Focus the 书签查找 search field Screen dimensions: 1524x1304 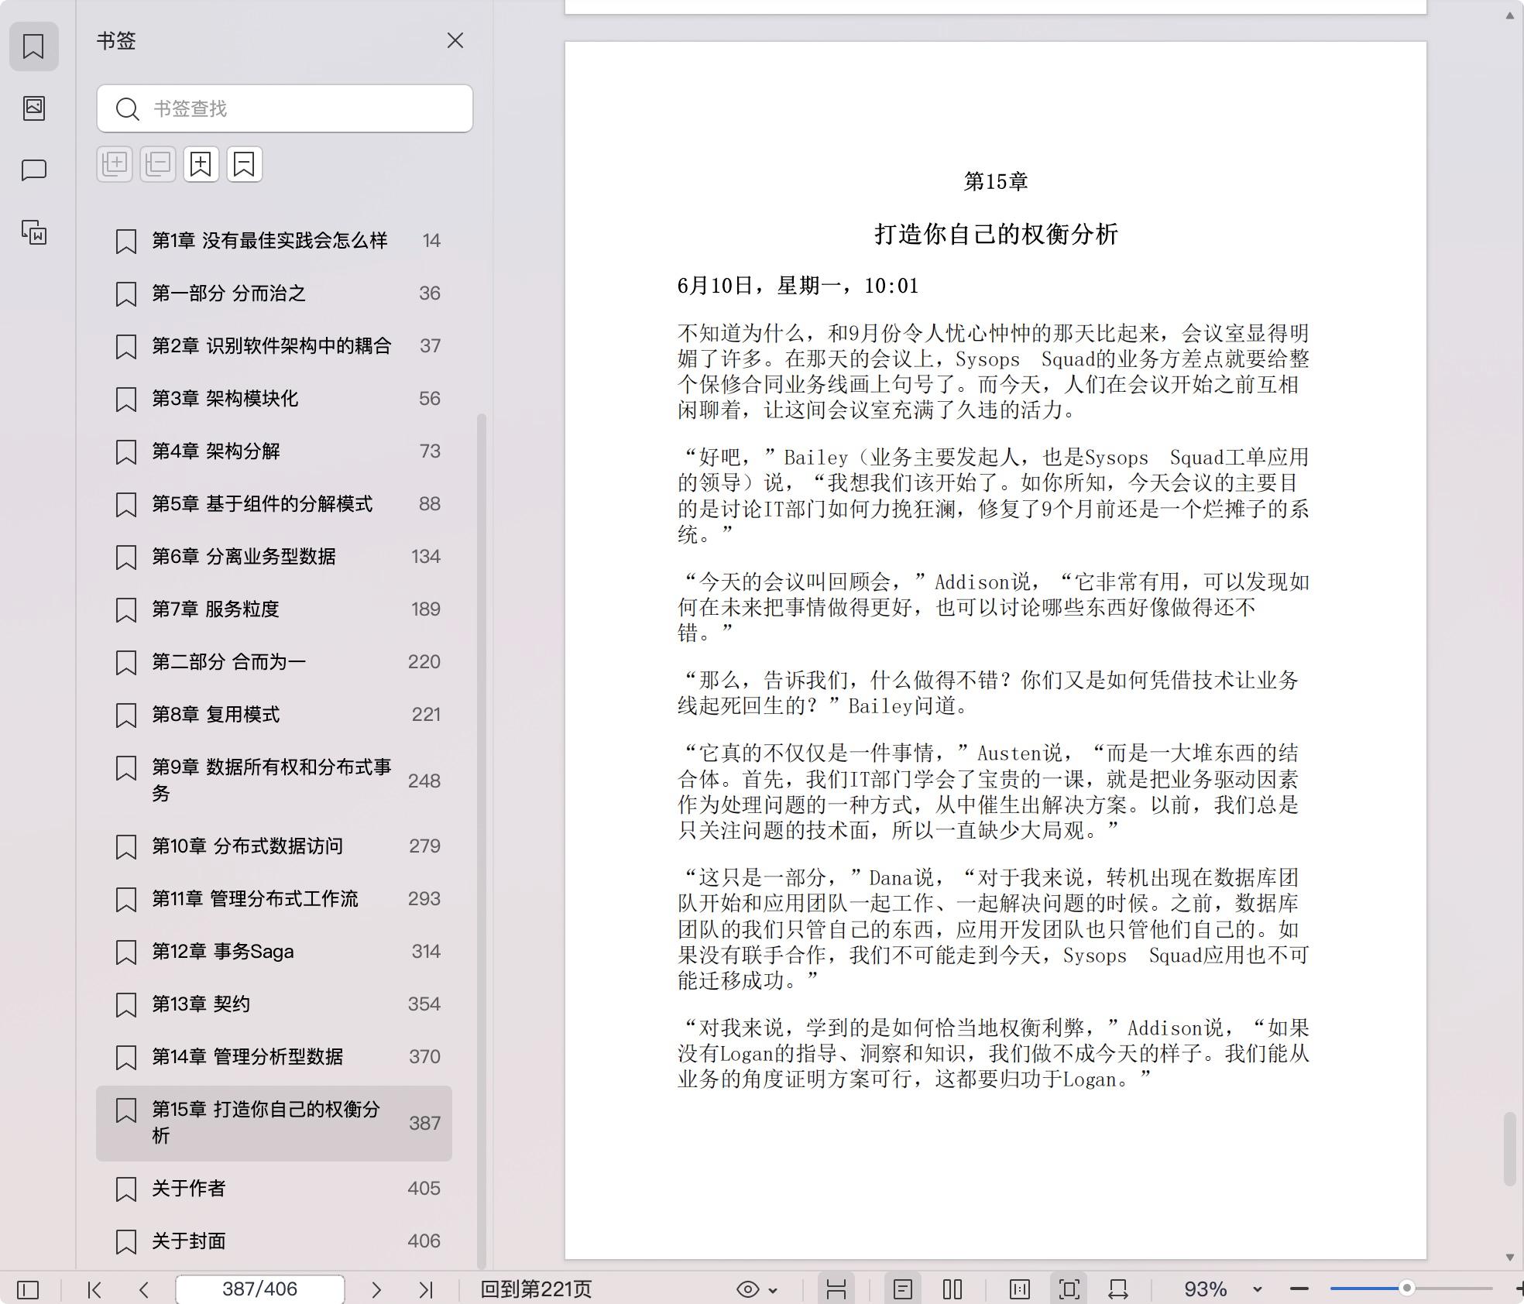pos(285,108)
